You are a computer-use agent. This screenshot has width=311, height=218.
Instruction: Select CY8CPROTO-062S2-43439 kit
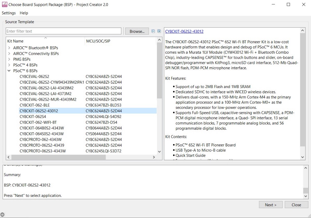pyautogui.click(x=88, y=145)
